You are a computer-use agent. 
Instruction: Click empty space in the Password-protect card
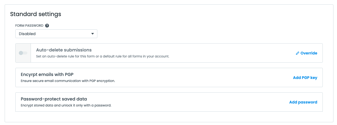[191, 102]
